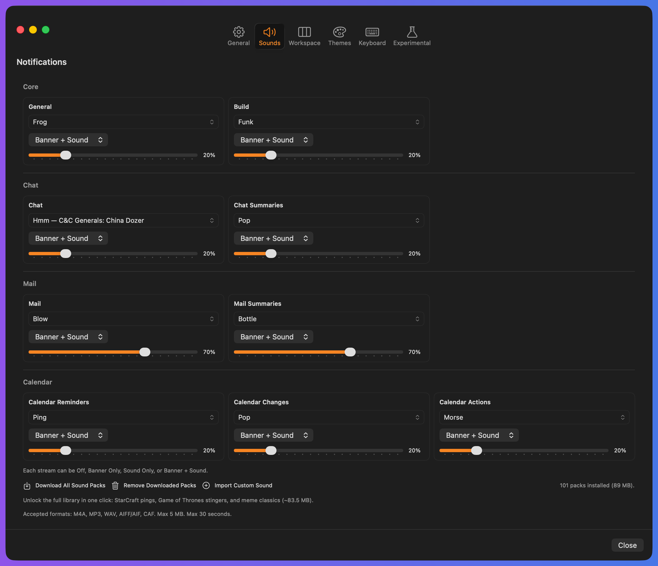Open the General sound dropdown showing Frog
The width and height of the screenshot is (658, 566).
click(123, 122)
